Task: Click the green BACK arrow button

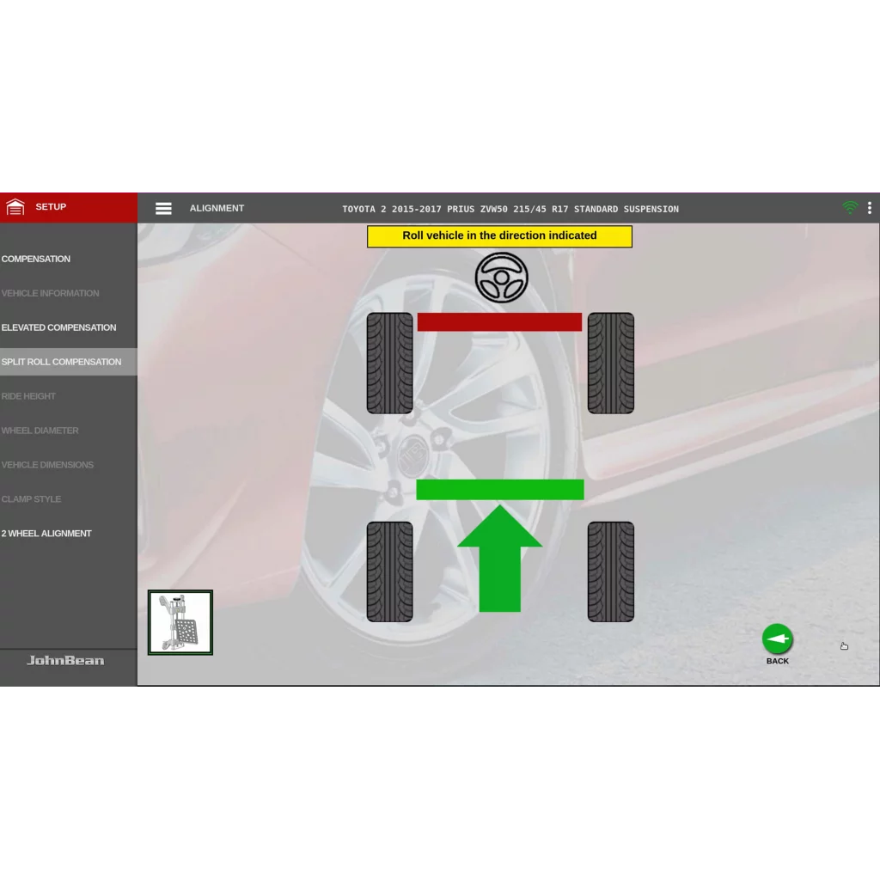Action: (x=777, y=639)
